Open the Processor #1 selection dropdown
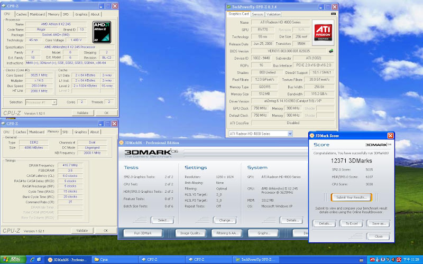Screen dimensions: 423x264 point(54,102)
